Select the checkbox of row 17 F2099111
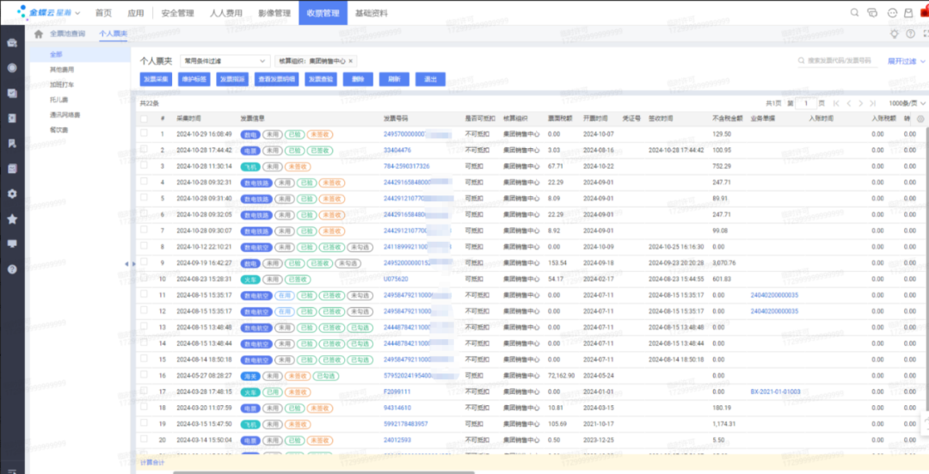This screenshot has width=929, height=474. click(144, 391)
